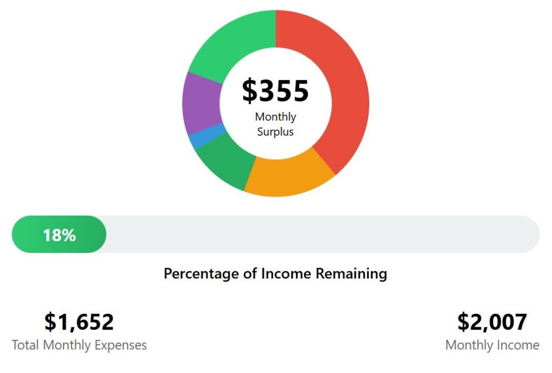552x373 pixels.
Task: Click the 'Monthly Income' label
Action: point(492,345)
